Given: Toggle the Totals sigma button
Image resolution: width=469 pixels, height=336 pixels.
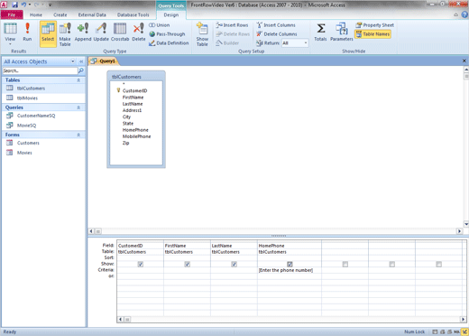Looking at the screenshot, I should click(x=320, y=32).
